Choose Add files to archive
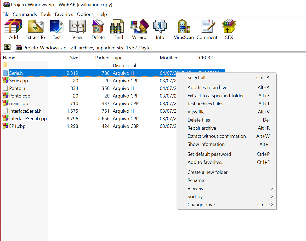Screen dimensions: 306x241 pyautogui.click(x=226, y=88)
